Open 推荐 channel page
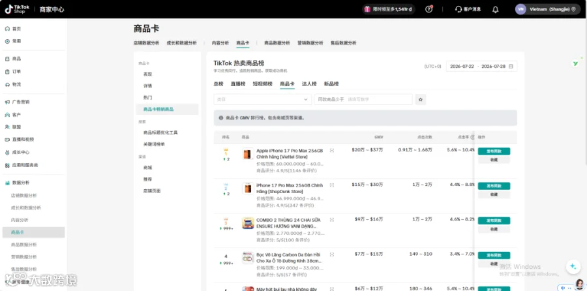 pyautogui.click(x=147, y=179)
